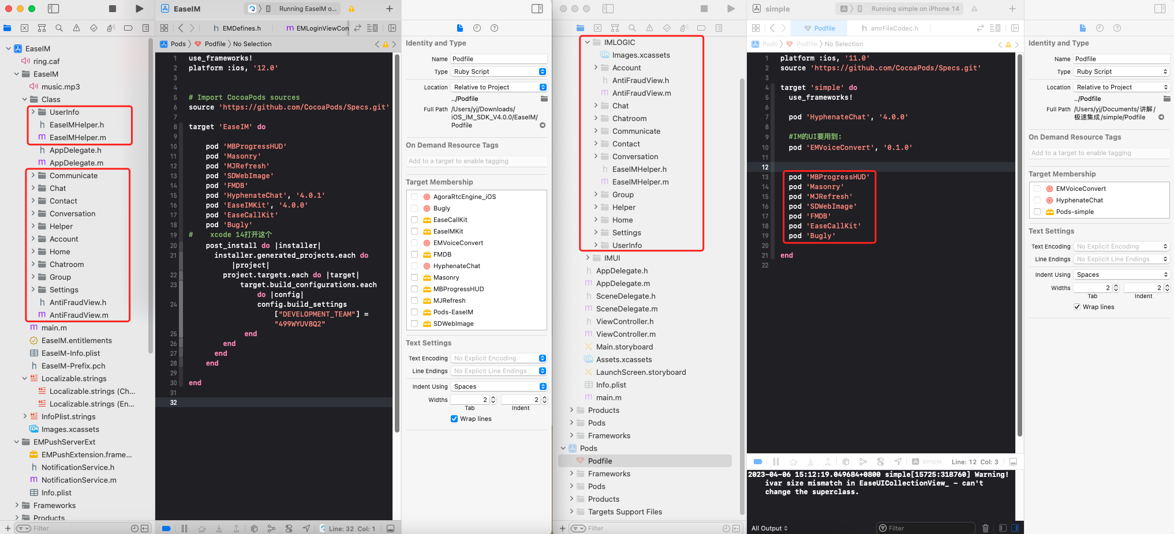Toggle the left navigator sidebar in EaseIM
Screen dimensions: 1174x534
click(x=53, y=9)
